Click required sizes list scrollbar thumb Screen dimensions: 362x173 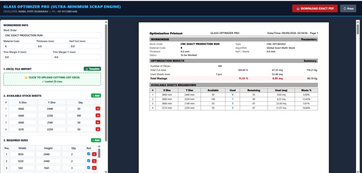pos(99,153)
